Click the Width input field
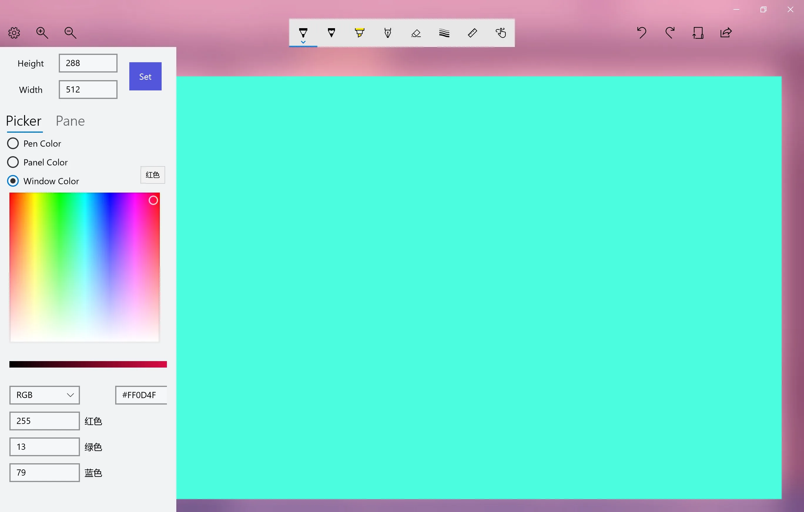The width and height of the screenshot is (804, 512). [88, 89]
